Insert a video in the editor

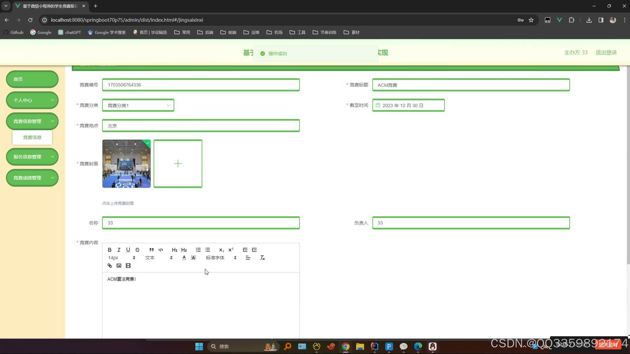click(128, 265)
